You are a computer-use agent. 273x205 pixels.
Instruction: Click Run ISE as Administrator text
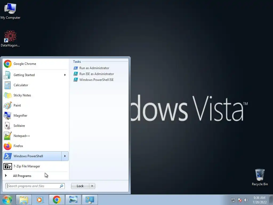(x=97, y=74)
